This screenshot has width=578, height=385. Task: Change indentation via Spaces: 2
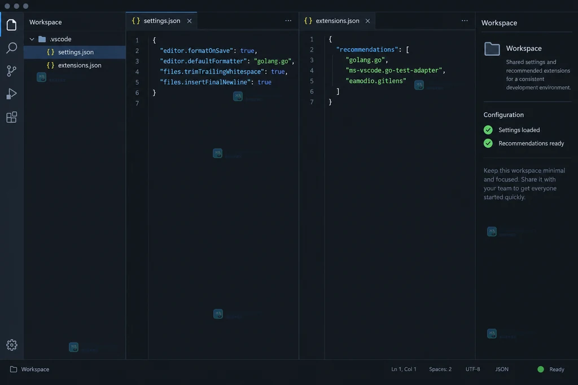(440, 369)
